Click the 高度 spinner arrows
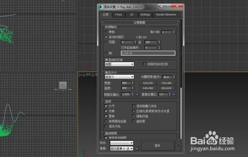 133,88
